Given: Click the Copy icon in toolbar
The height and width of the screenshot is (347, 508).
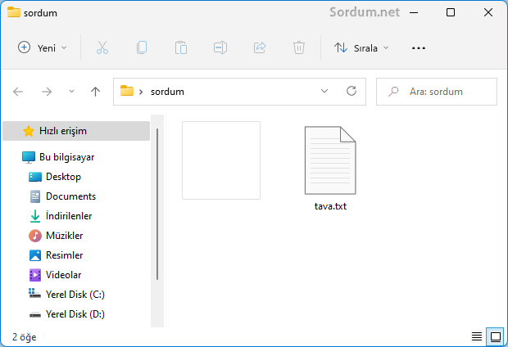Looking at the screenshot, I should point(142,48).
